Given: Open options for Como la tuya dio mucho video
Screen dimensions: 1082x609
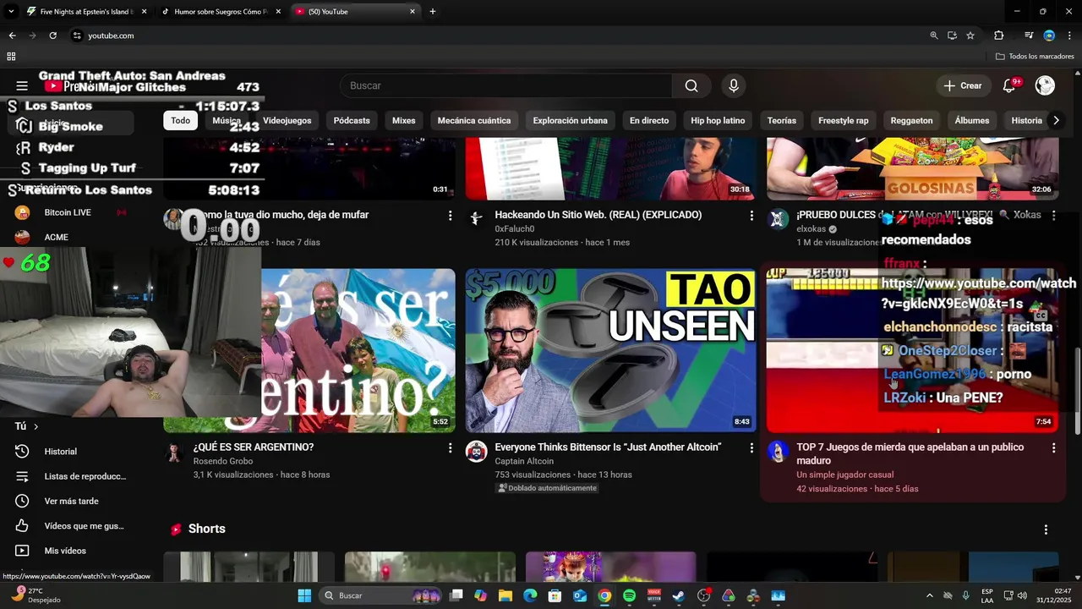Looking at the screenshot, I should point(450,216).
